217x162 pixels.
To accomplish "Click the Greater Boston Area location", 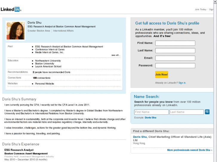I will 39,31.
